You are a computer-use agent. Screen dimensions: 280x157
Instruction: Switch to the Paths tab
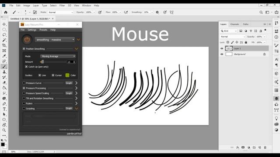click(246, 24)
